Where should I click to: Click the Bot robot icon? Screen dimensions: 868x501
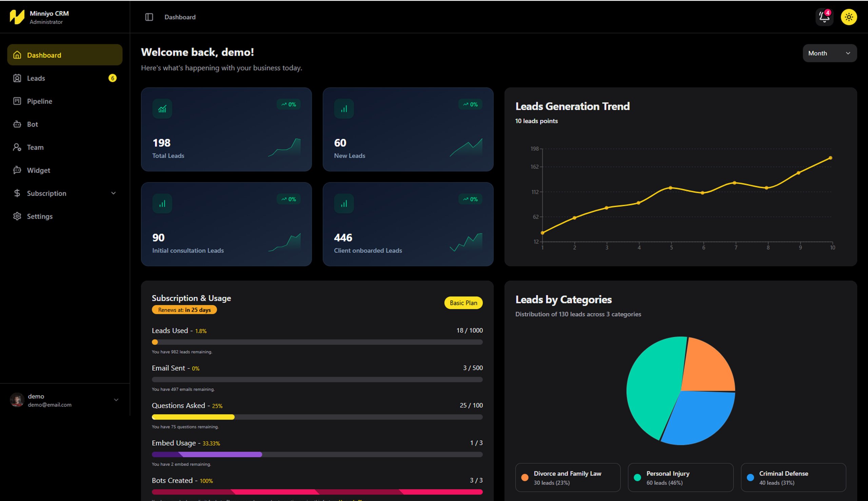point(17,124)
